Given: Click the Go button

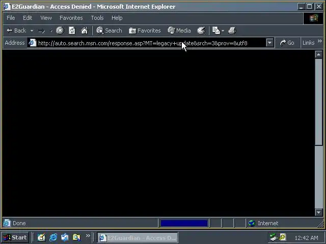Looking at the screenshot, I should (x=287, y=43).
